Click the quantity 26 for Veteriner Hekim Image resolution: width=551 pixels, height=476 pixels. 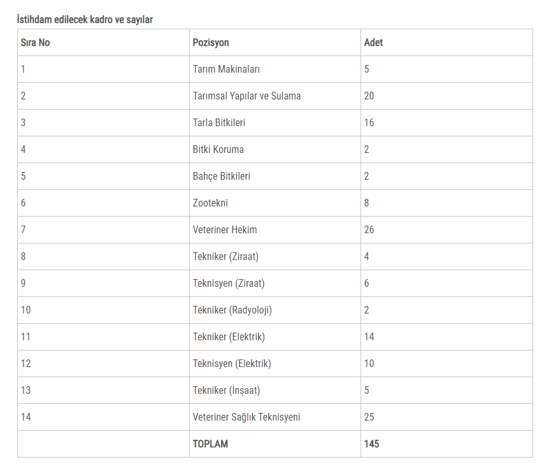coord(369,229)
